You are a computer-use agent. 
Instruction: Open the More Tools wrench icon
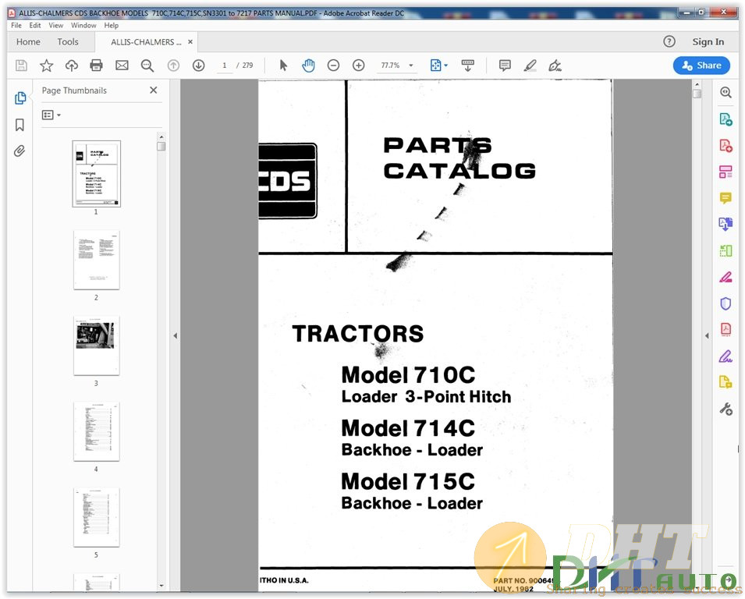coord(725,409)
